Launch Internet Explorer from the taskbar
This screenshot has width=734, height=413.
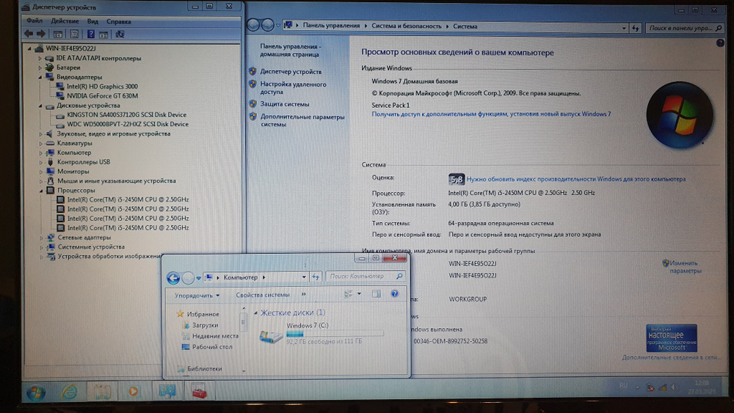pyautogui.click(x=69, y=392)
